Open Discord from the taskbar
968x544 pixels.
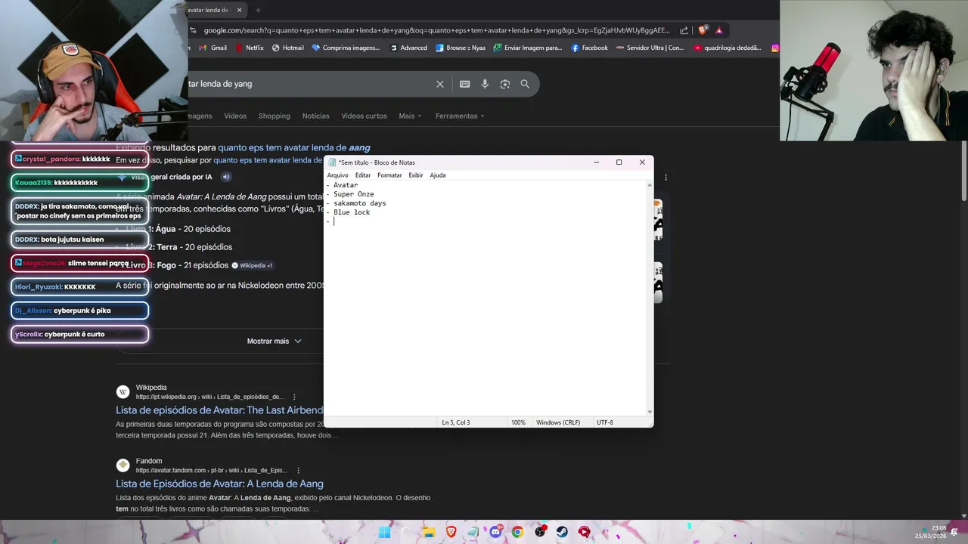495,532
